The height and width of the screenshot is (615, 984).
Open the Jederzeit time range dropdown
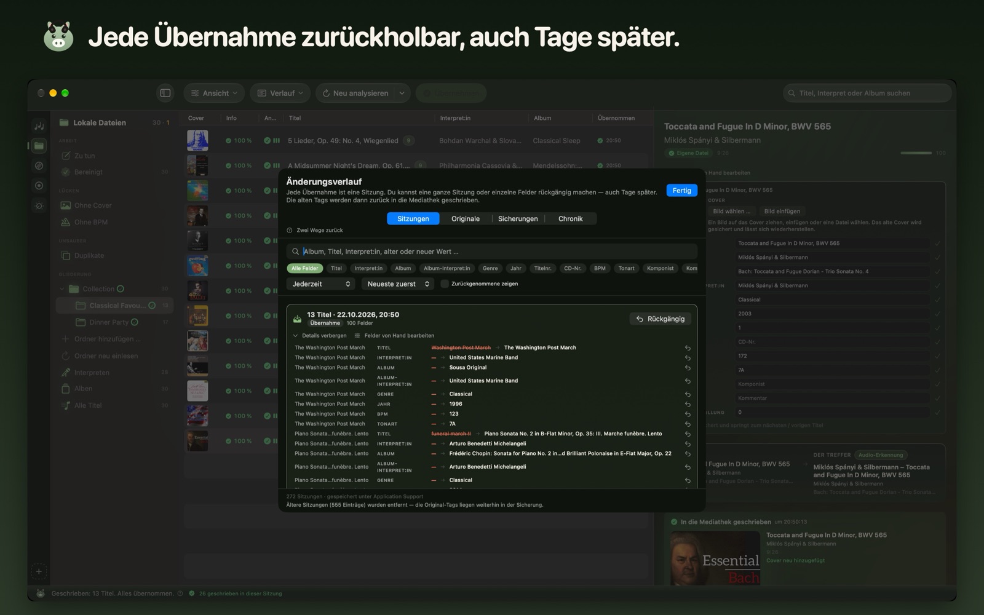[321, 284]
